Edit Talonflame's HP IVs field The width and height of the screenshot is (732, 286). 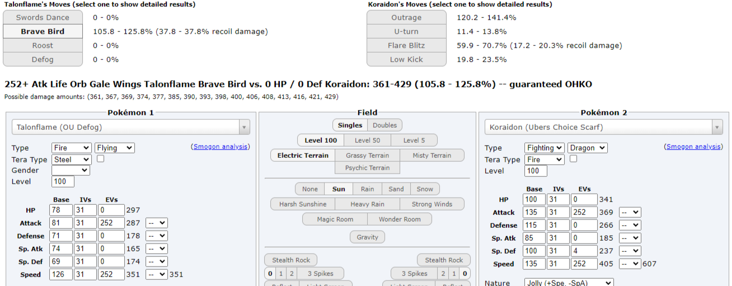pyautogui.click(x=85, y=210)
